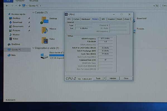Click the FSB:DRAM ratio field
The width and height of the screenshot is (167, 111).
(x=105, y=42)
